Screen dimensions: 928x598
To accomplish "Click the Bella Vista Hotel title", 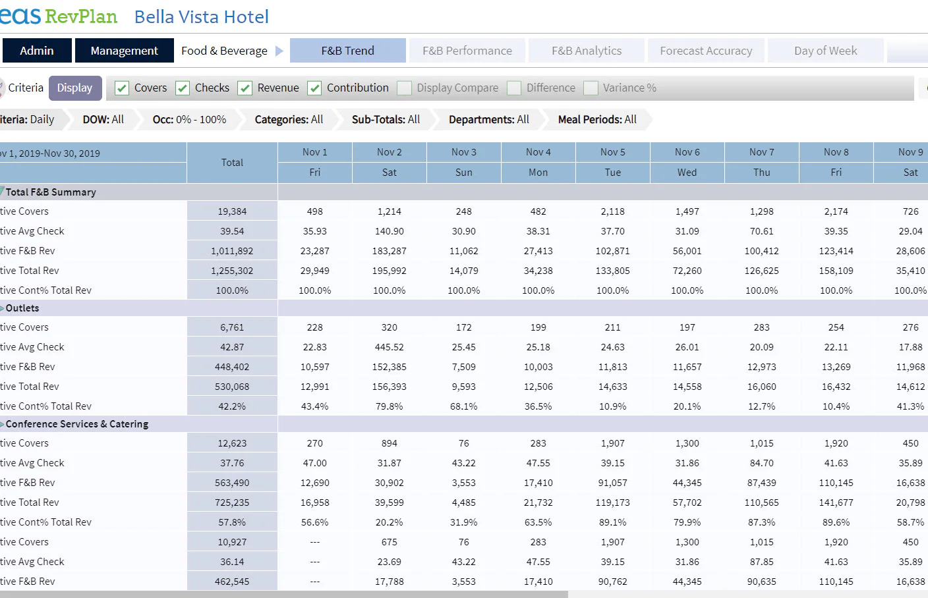I will pyautogui.click(x=201, y=16).
